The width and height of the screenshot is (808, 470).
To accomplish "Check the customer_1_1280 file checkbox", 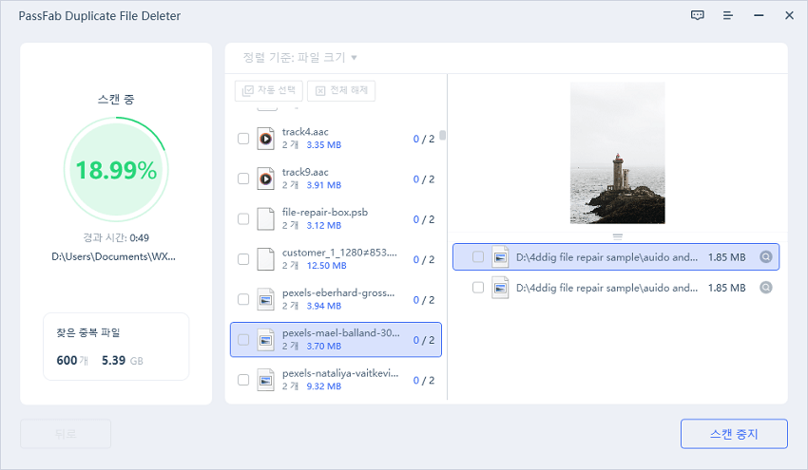I will (x=243, y=259).
